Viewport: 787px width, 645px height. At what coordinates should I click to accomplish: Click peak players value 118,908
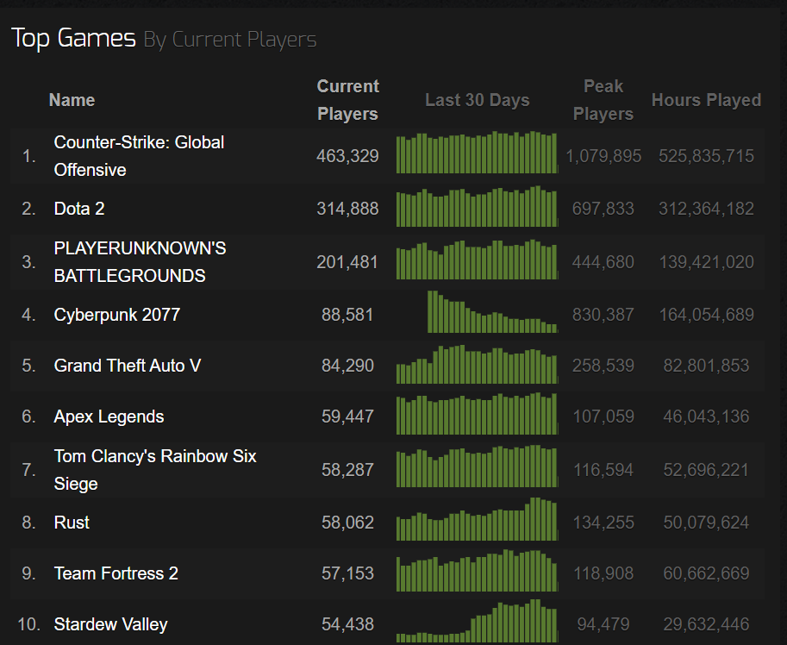(603, 573)
